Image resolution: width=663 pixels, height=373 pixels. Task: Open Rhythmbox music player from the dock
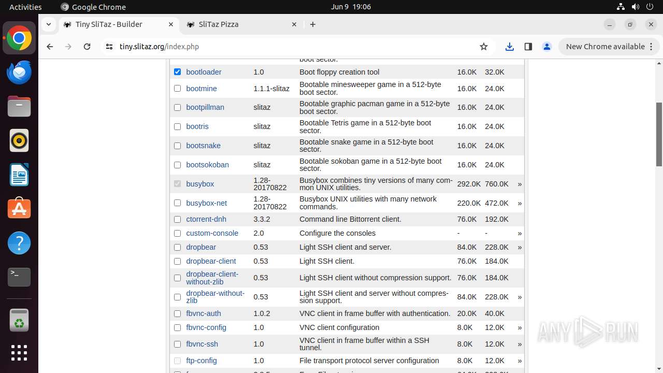tap(19, 140)
